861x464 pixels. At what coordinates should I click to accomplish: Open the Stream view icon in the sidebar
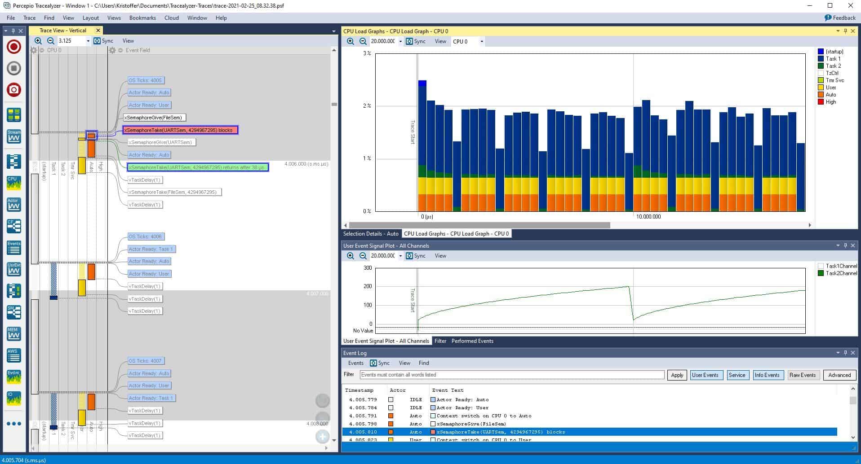coord(13,137)
